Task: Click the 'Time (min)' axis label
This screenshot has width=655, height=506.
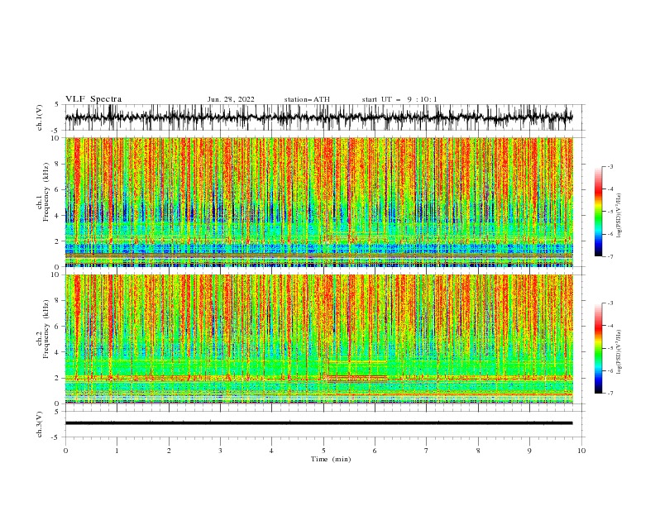Action: (x=331, y=459)
